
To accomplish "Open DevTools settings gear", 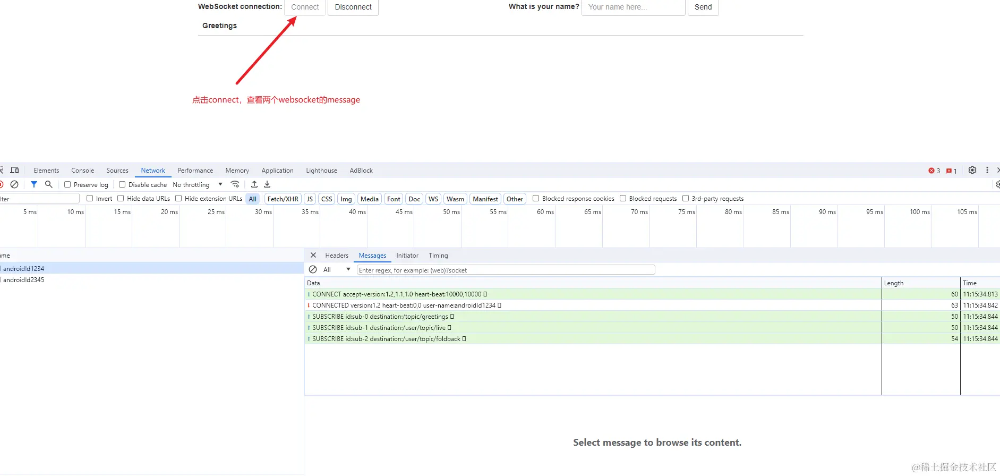I will (972, 170).
